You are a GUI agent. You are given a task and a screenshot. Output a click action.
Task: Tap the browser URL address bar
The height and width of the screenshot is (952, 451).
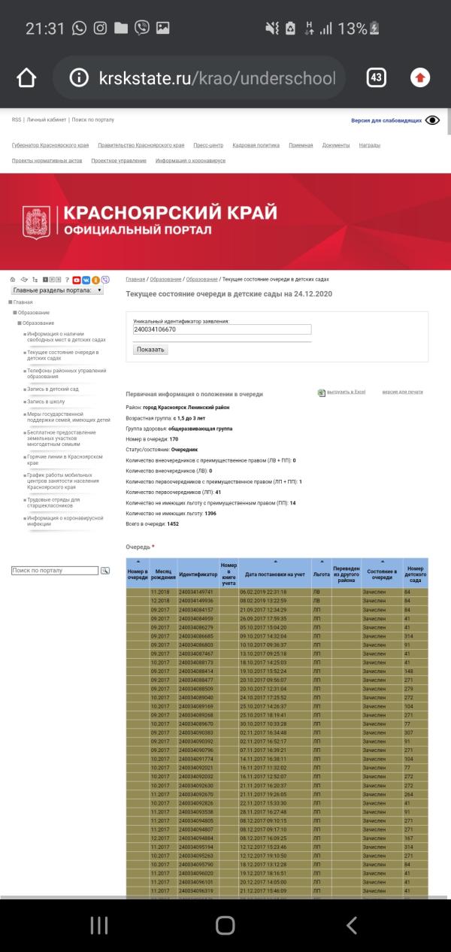[199, 77]
